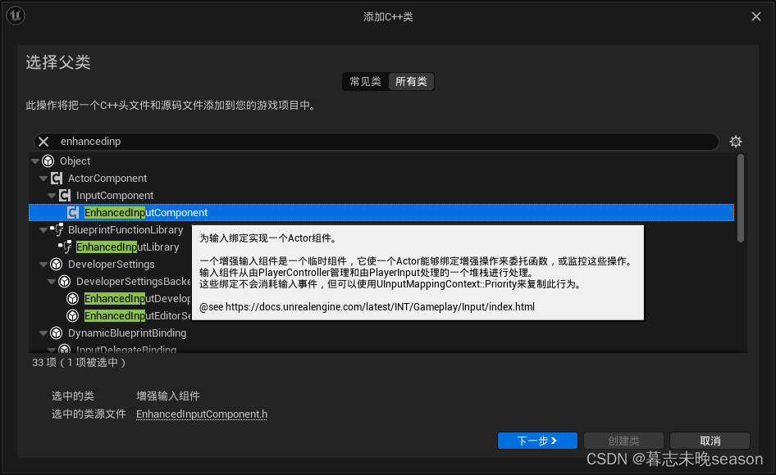
Task: Select the DeveloperSettings row text
Action: pyautogui.click(x=112, y=265)
